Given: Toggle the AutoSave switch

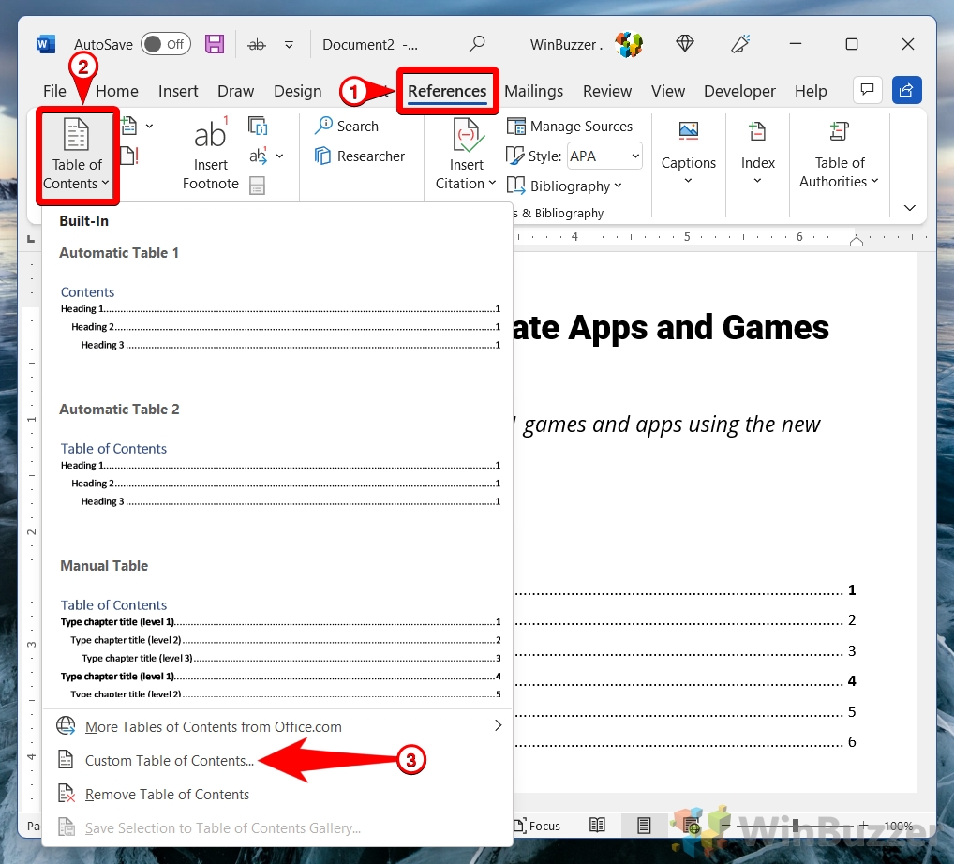Looking at the screenshot, I should (x=165, y=44).
